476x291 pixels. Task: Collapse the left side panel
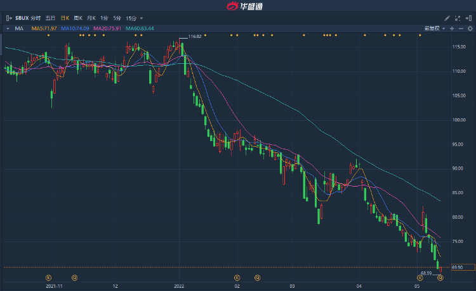8,18
